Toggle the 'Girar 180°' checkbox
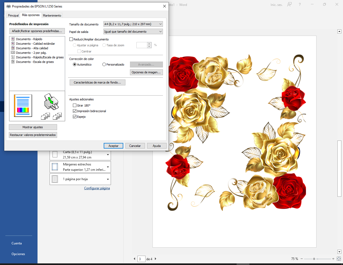Image resolution: width=343 pixels, height=265 pixels. tap(75, 105)
